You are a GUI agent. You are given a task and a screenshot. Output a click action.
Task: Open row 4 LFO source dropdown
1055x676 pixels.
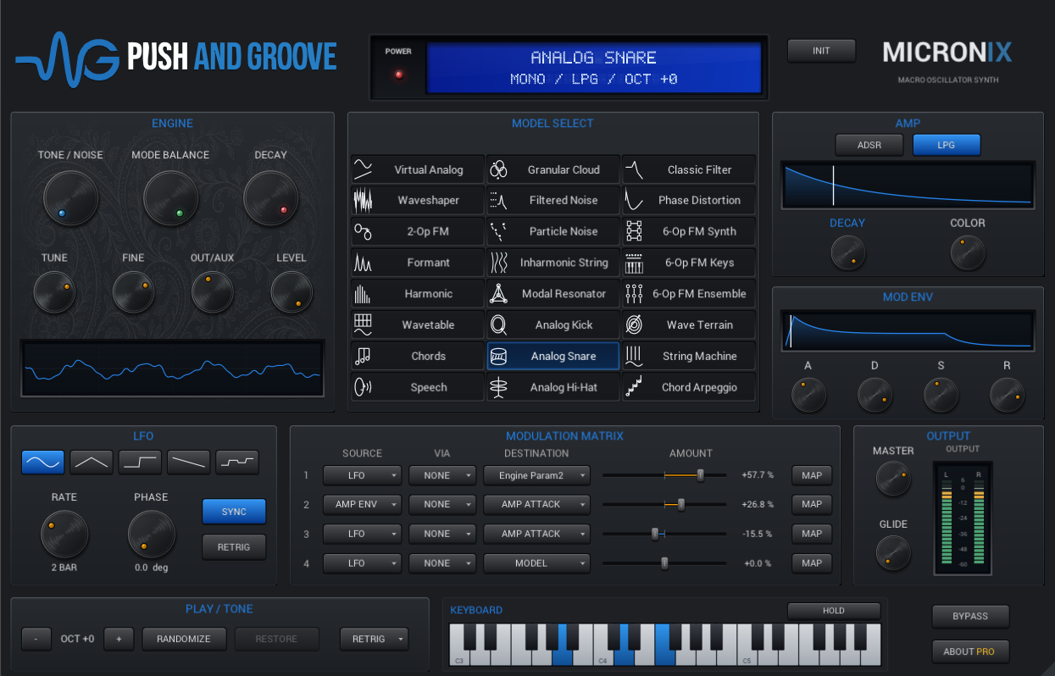[362, 563]
